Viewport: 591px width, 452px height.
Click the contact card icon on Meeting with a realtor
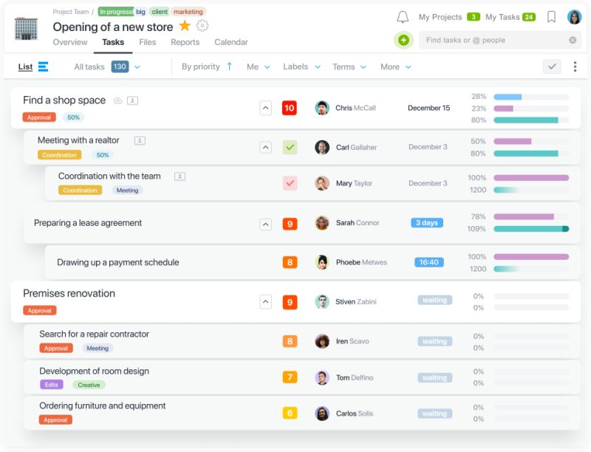pyautogui.click(x=140, y=140)
